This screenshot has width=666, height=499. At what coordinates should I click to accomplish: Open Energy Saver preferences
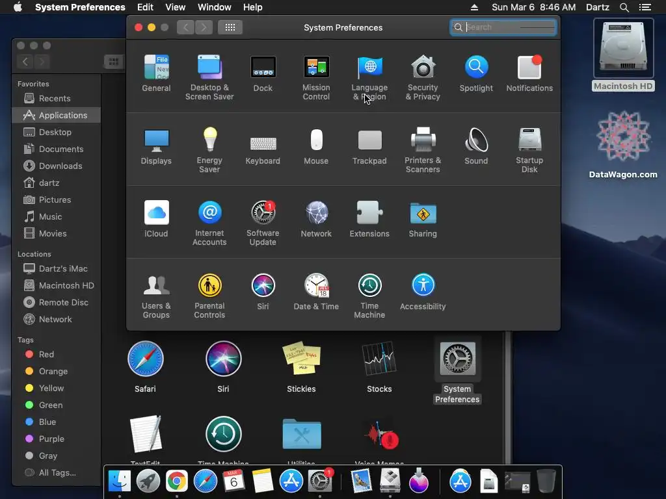point(209,150)
